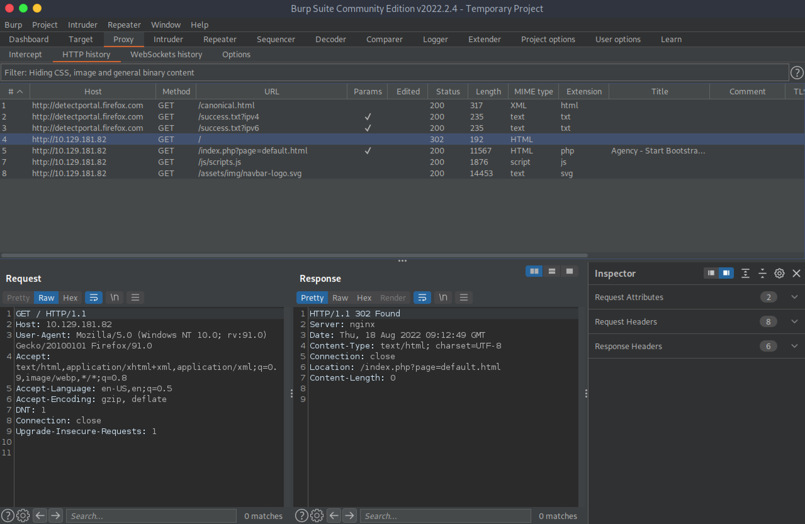Go to next match in Response search
The height and width of the screenshot is (524, 805).
[349, 516]
